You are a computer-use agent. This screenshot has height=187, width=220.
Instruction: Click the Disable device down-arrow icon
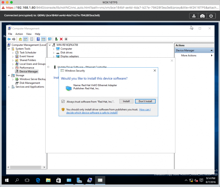[66, 39]
